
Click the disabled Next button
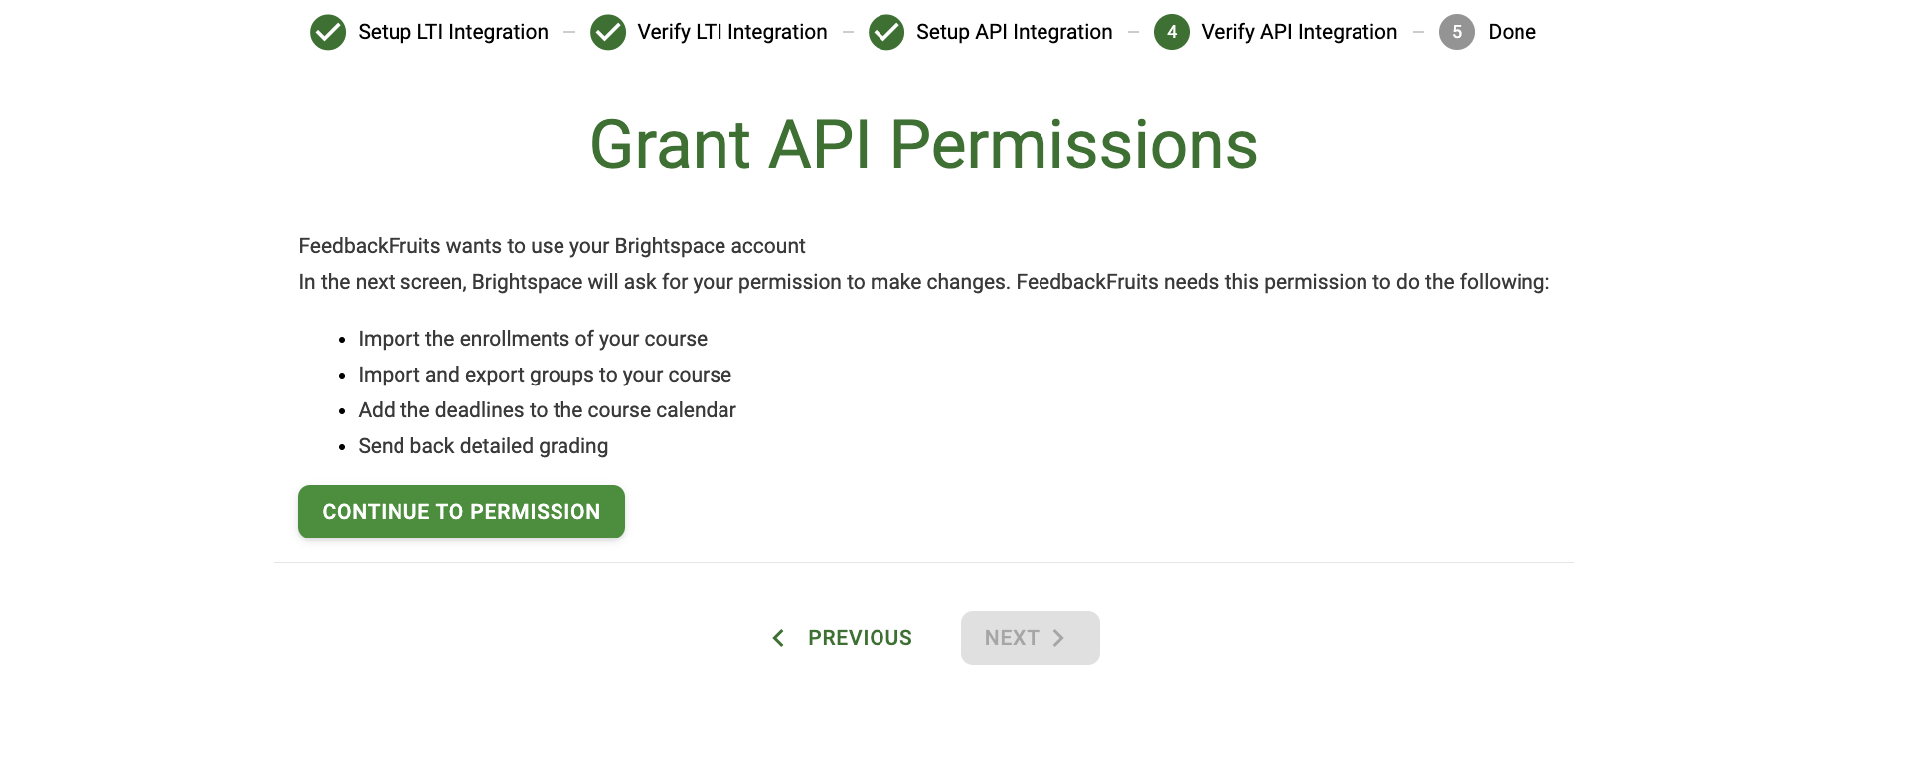[1030, 638]
